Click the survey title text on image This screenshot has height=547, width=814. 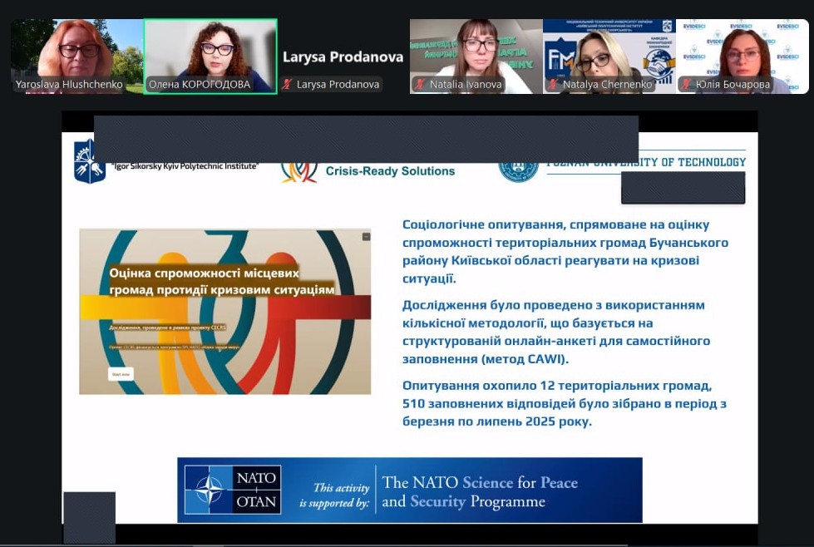coord(222,281)
